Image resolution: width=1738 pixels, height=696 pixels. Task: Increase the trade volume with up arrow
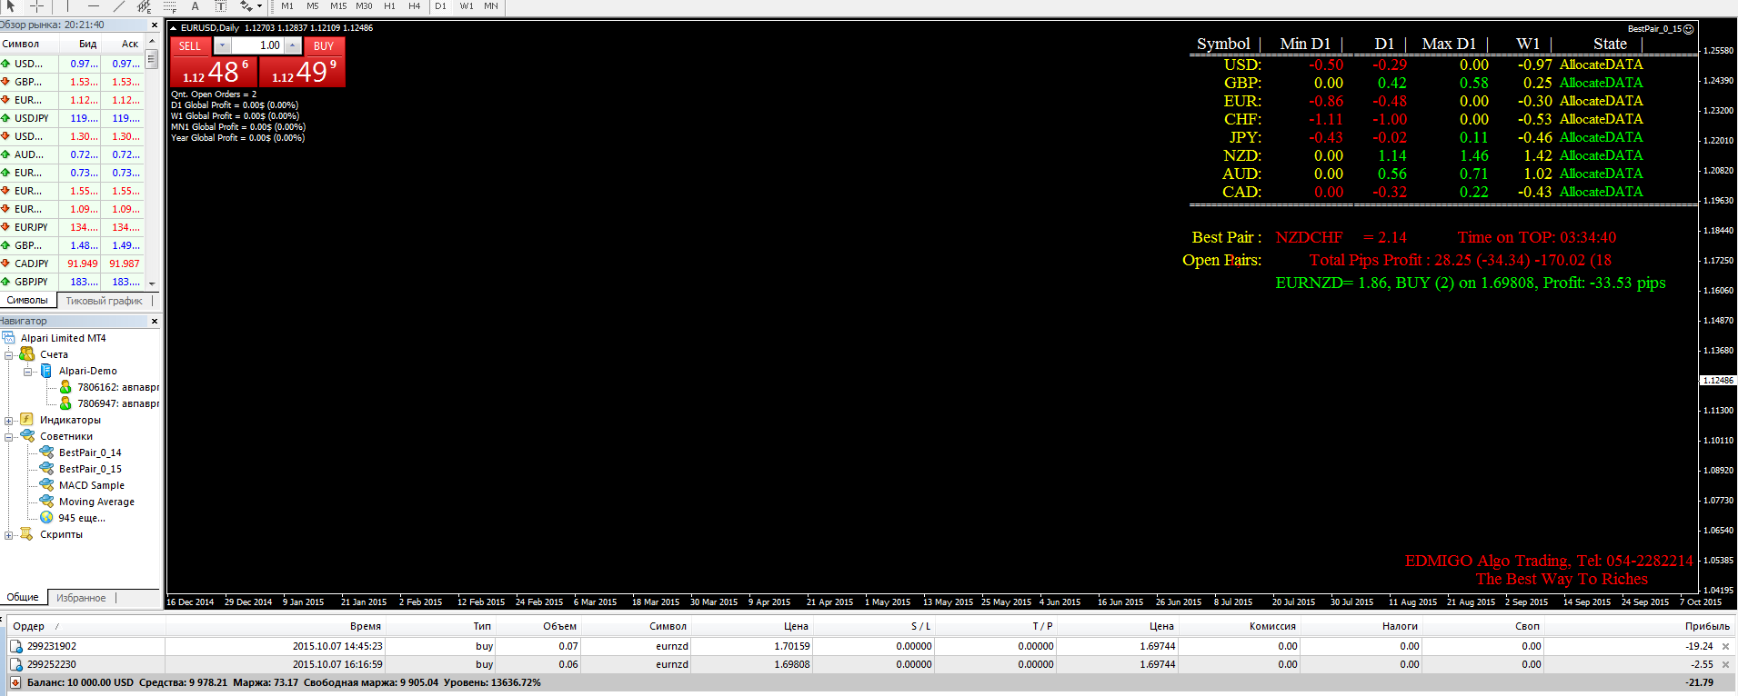292,45
